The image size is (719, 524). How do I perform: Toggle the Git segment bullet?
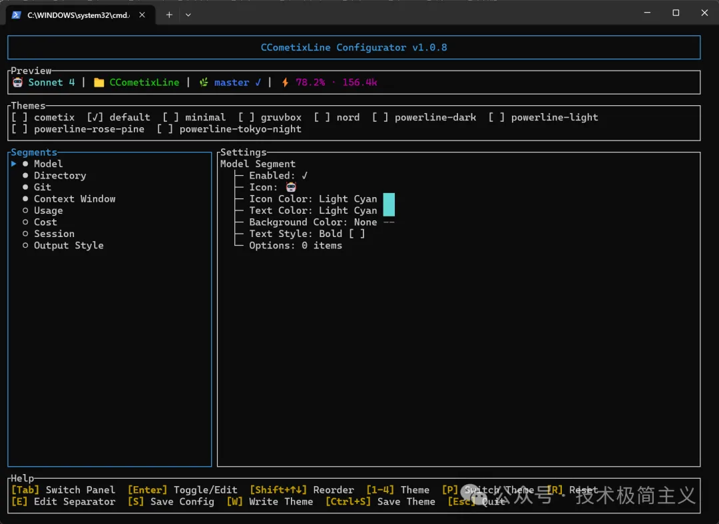coord(25,187)
